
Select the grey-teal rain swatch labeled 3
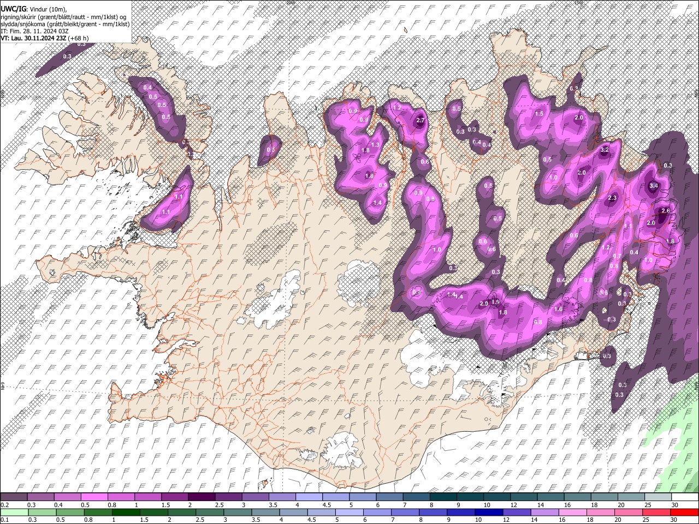click(238, 512)
